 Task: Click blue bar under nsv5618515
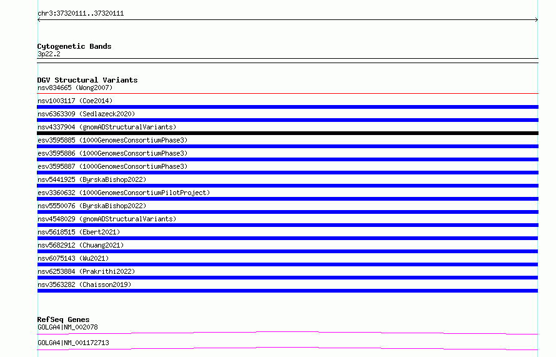[287, 238]
